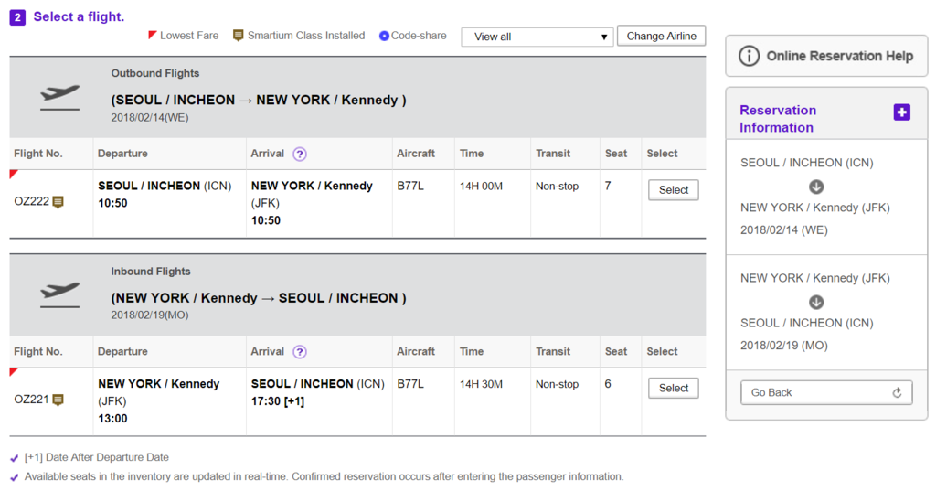
Task: Click the Smartium icon beside OZ221
Action: point(58,400)
